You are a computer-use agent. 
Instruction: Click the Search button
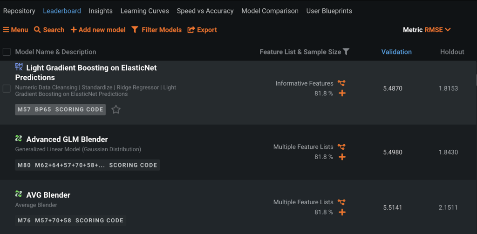point(49,30)
